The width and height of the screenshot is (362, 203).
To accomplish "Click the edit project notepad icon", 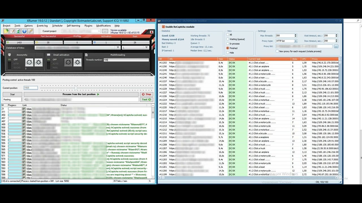I will click(x=12, y=31).
